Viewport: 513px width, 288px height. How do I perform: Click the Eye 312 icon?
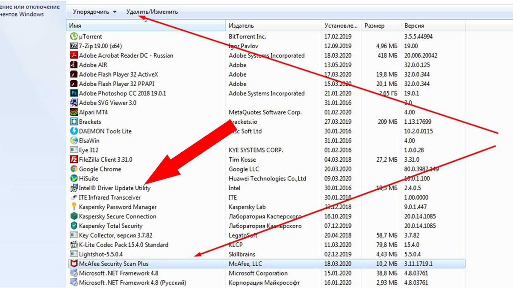[x=74, y=150]
